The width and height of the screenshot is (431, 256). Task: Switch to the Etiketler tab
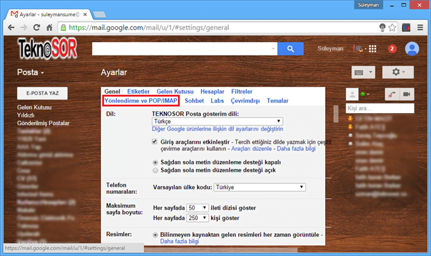139,92
